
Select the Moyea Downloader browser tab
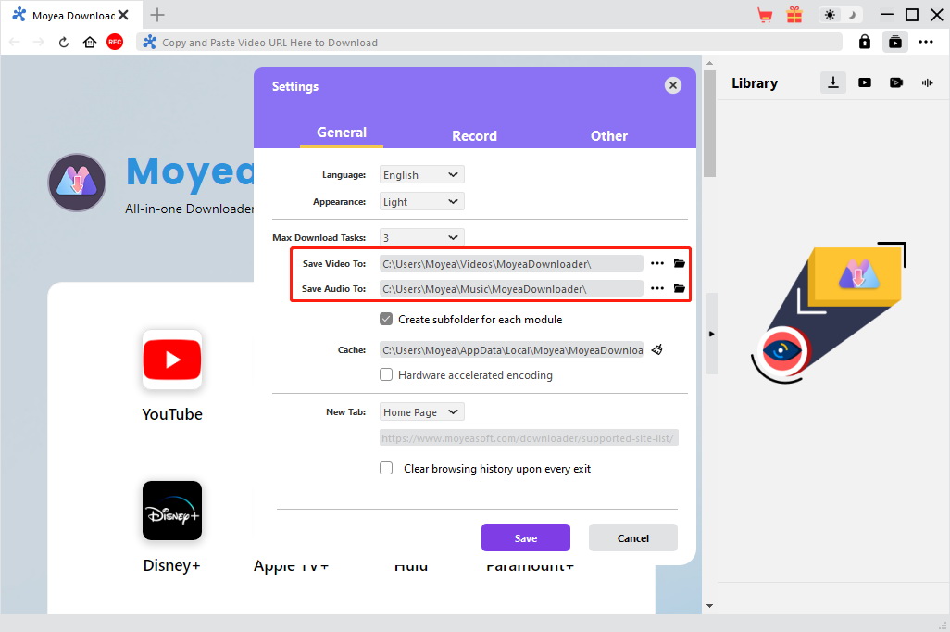71,15
